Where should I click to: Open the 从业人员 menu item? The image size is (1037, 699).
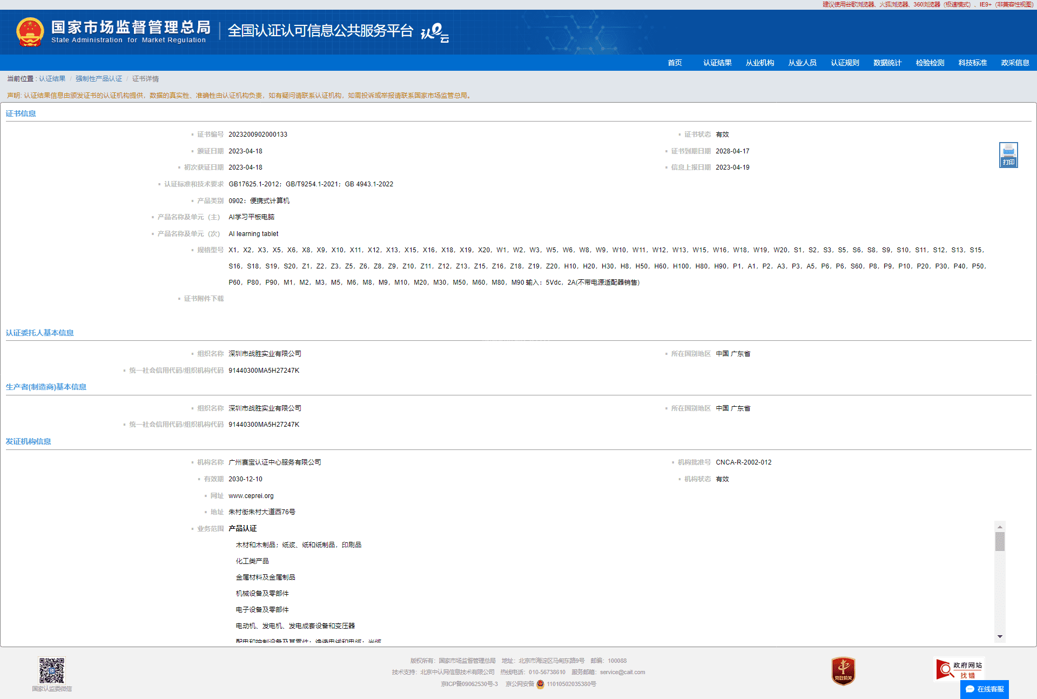point(802,63)
